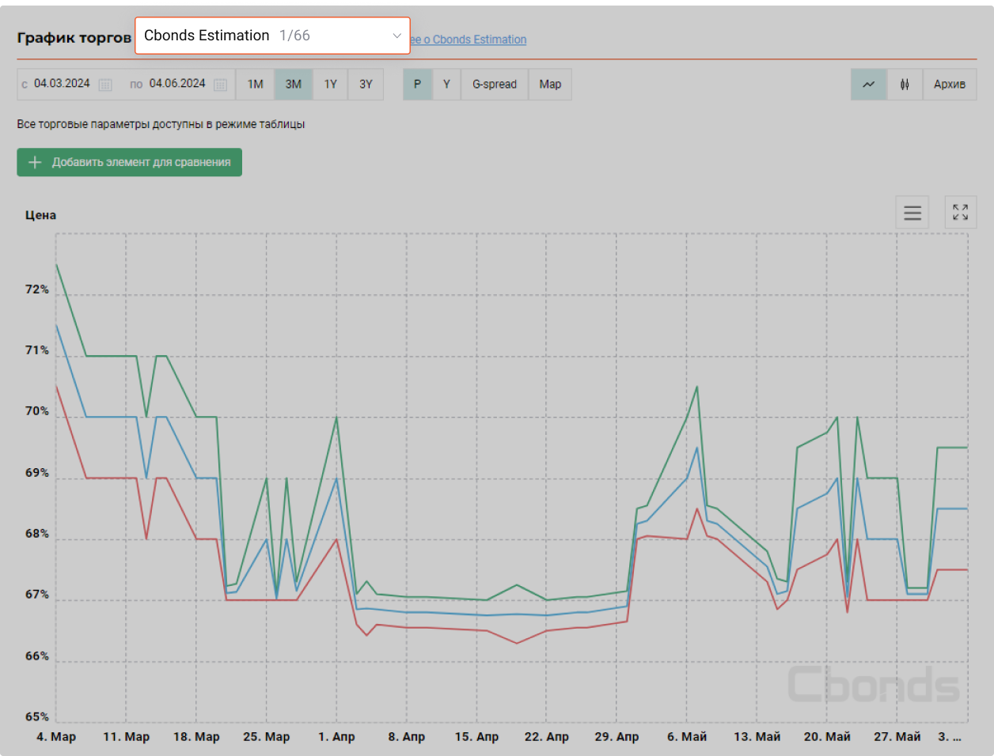The width and height of the screenshot is (994, 756).
Task: Select the 1M period
Action: click(x=256, y=85)
